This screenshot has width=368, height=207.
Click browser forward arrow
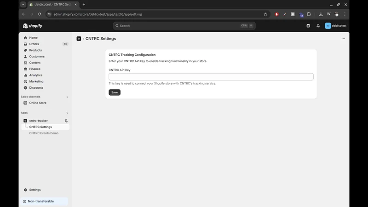tap(31, 14)
